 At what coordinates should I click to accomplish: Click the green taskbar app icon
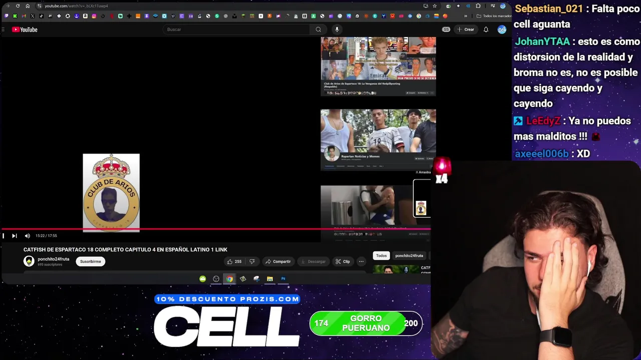pos(202,279)
